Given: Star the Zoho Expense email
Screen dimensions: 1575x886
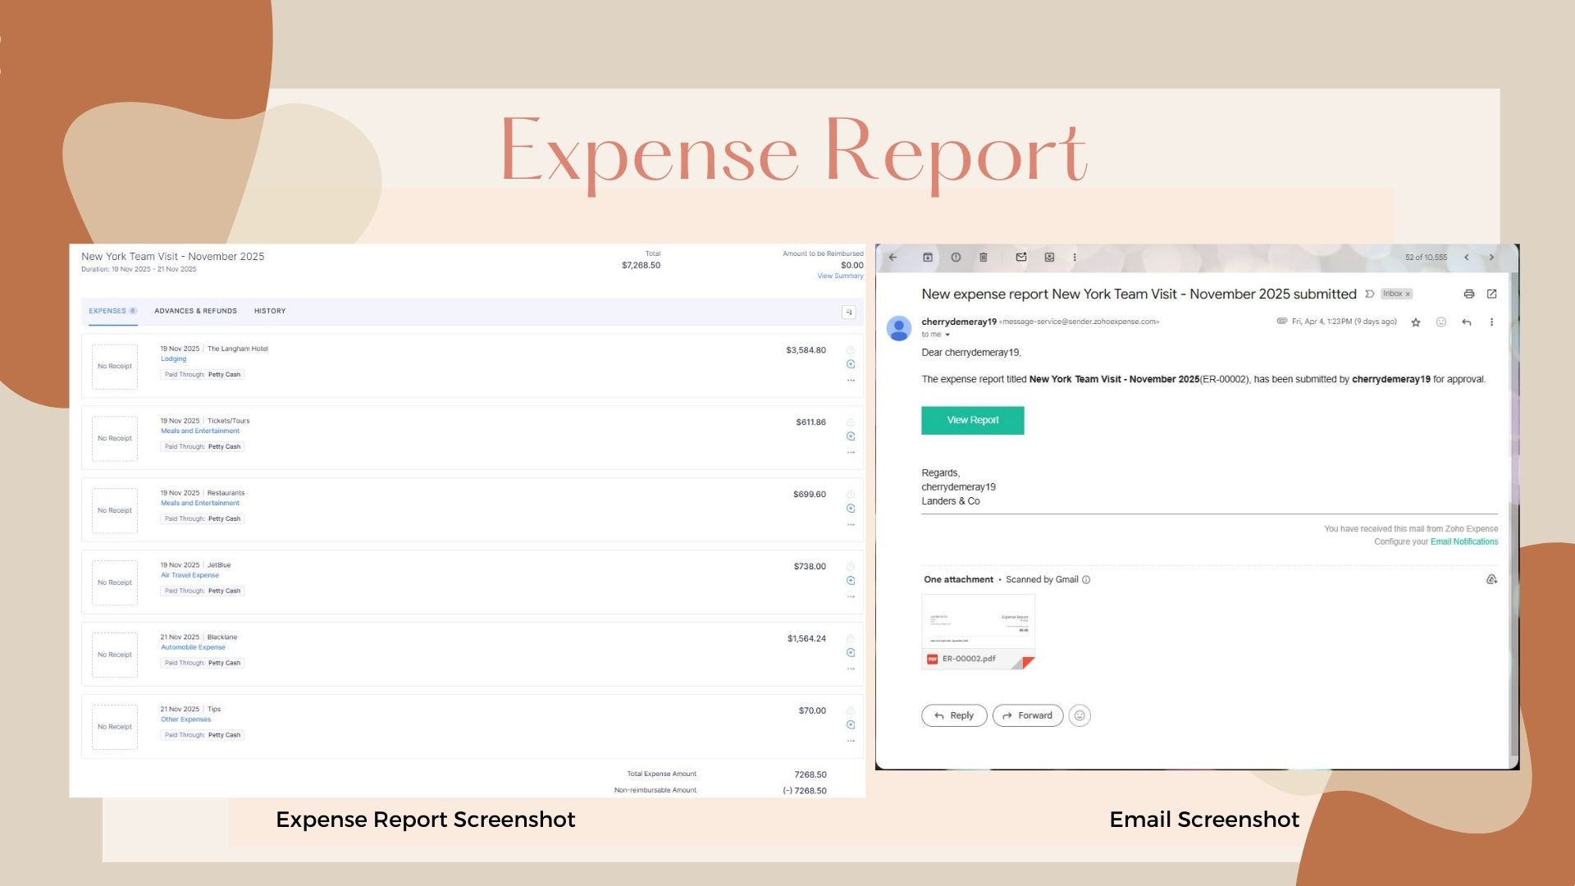Looking at the screenshot, I should tap(1416, 322).
